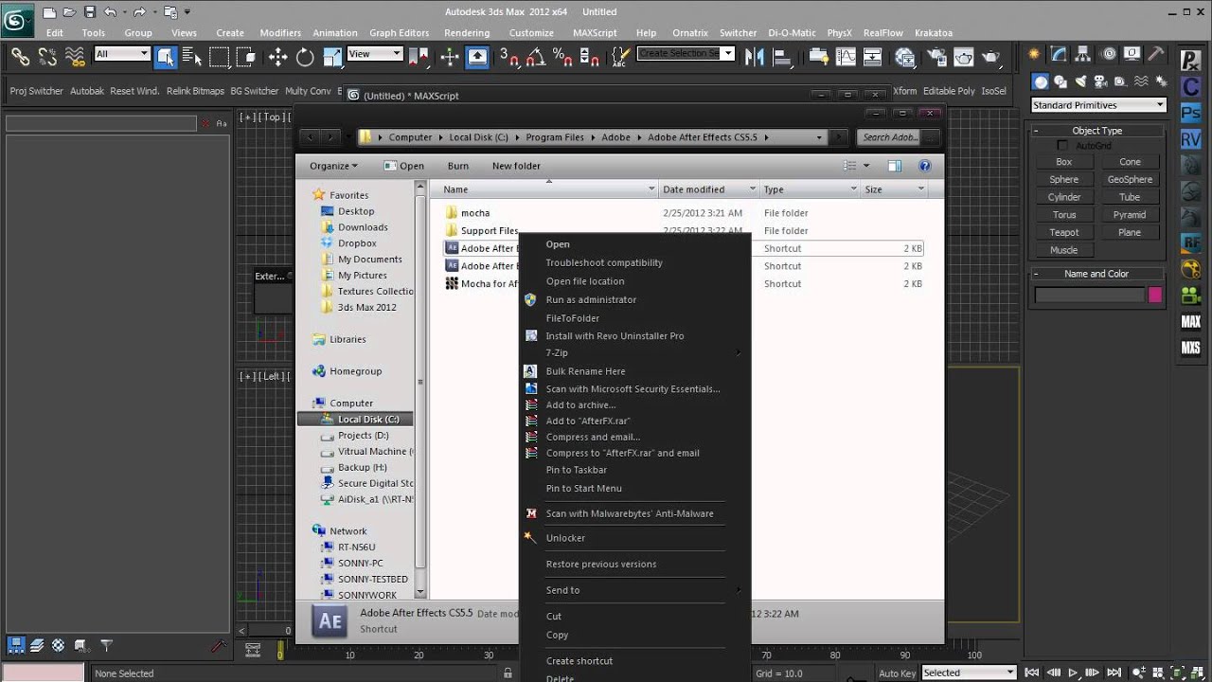Select the Link tool in main toolbar

click(20, 57)
